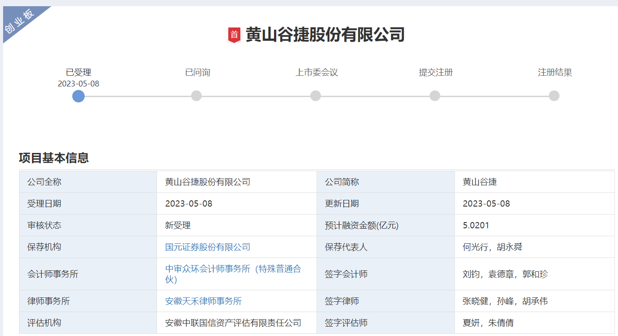Viewport: 618px width, 336px height.
Task: Click 2023-05-08 date under 已受理
Action: [78, 84]
